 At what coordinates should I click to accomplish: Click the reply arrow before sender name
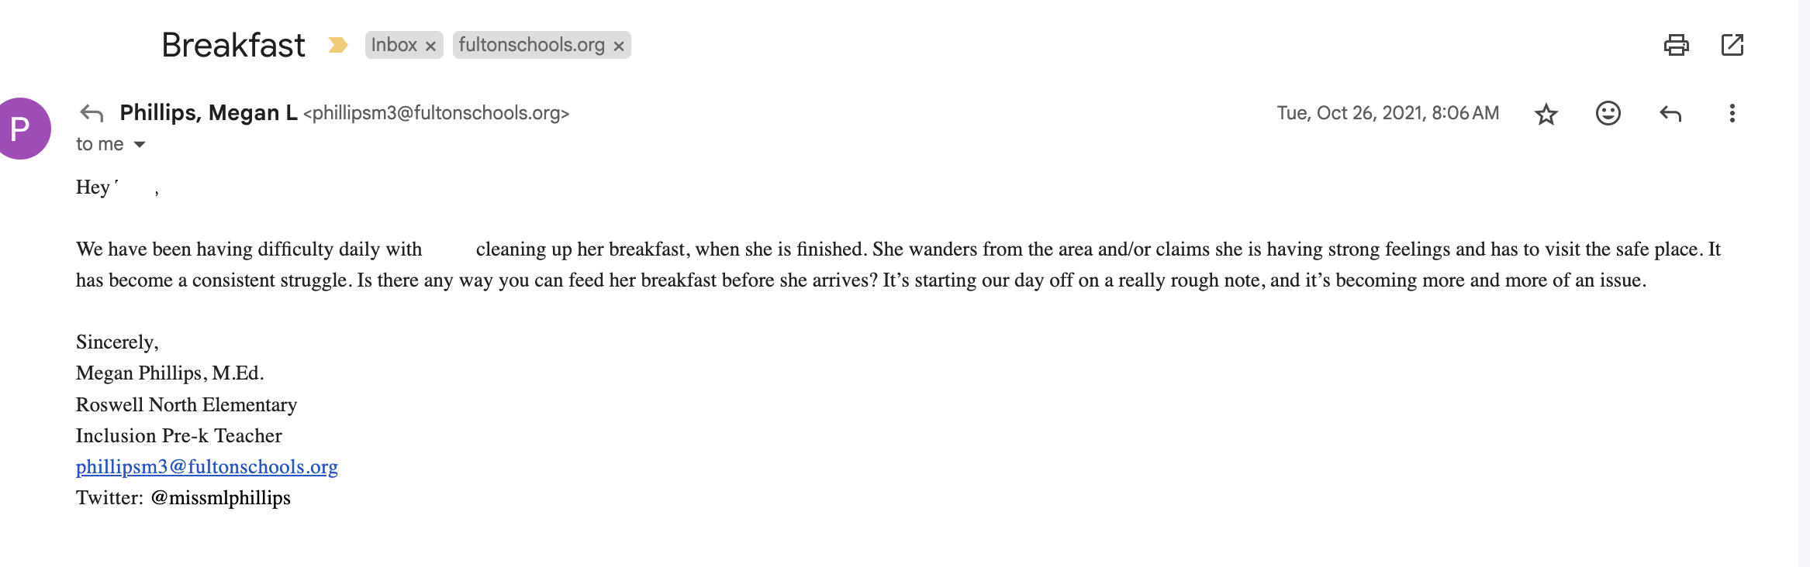point(92,113)
